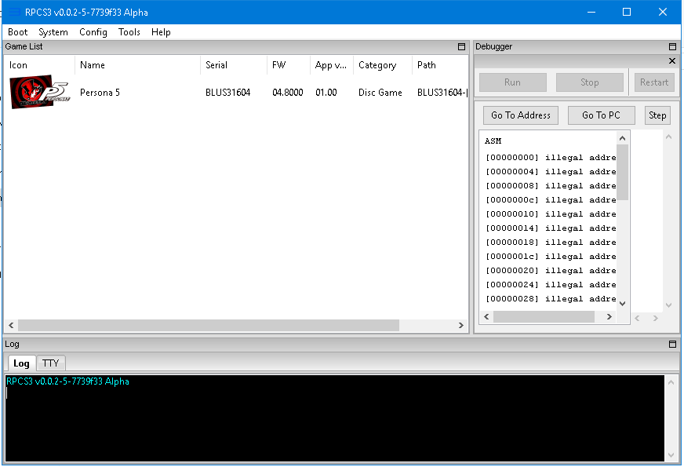Select ASM line at address 00000014
This screenshot has height=467, width=684.
coord(551,228)
